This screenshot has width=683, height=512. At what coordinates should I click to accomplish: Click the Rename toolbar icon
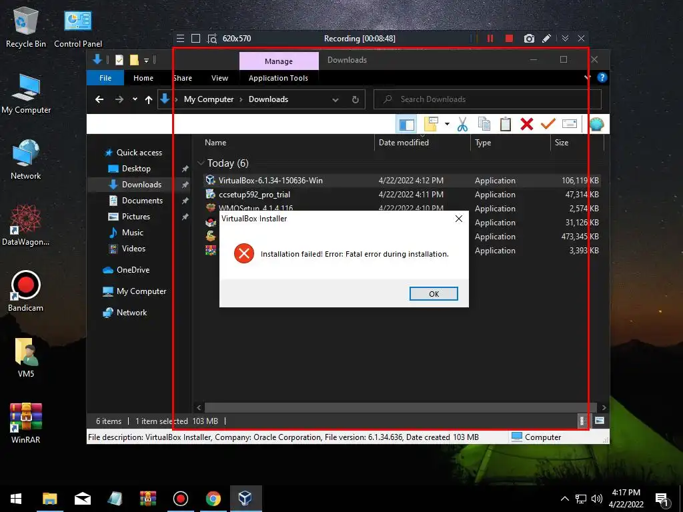[570, 124]
